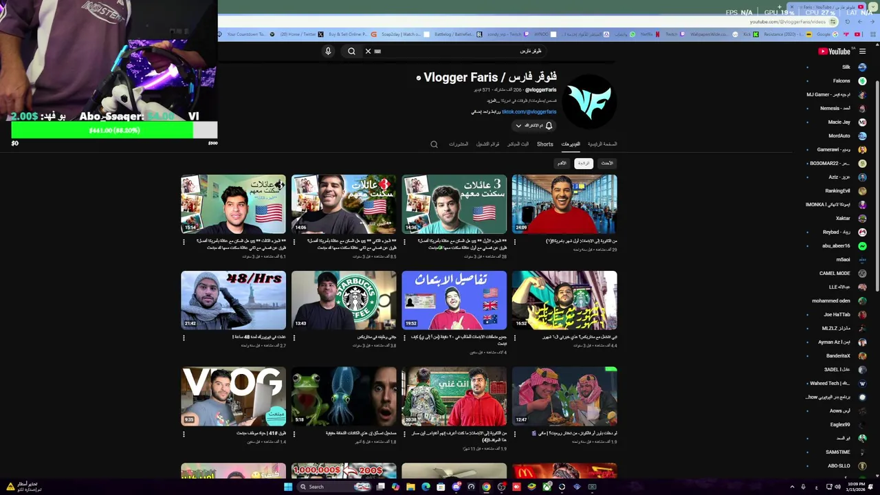This screenshot has width=880, height=495.
Task: Play the 12:47 video thumbnail with shemagh men
Action: (x=564, y=397)
